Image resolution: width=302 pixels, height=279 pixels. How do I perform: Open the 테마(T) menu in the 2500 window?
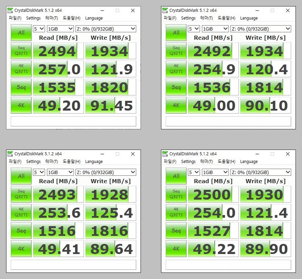point(207,162)
